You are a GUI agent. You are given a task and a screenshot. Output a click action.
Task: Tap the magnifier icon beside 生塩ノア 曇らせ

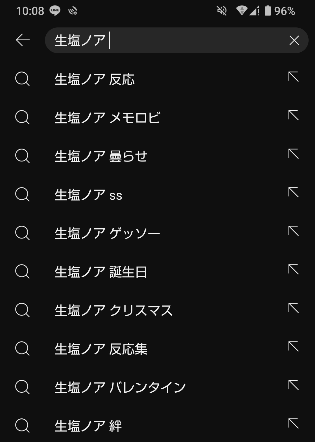point(22,156)
